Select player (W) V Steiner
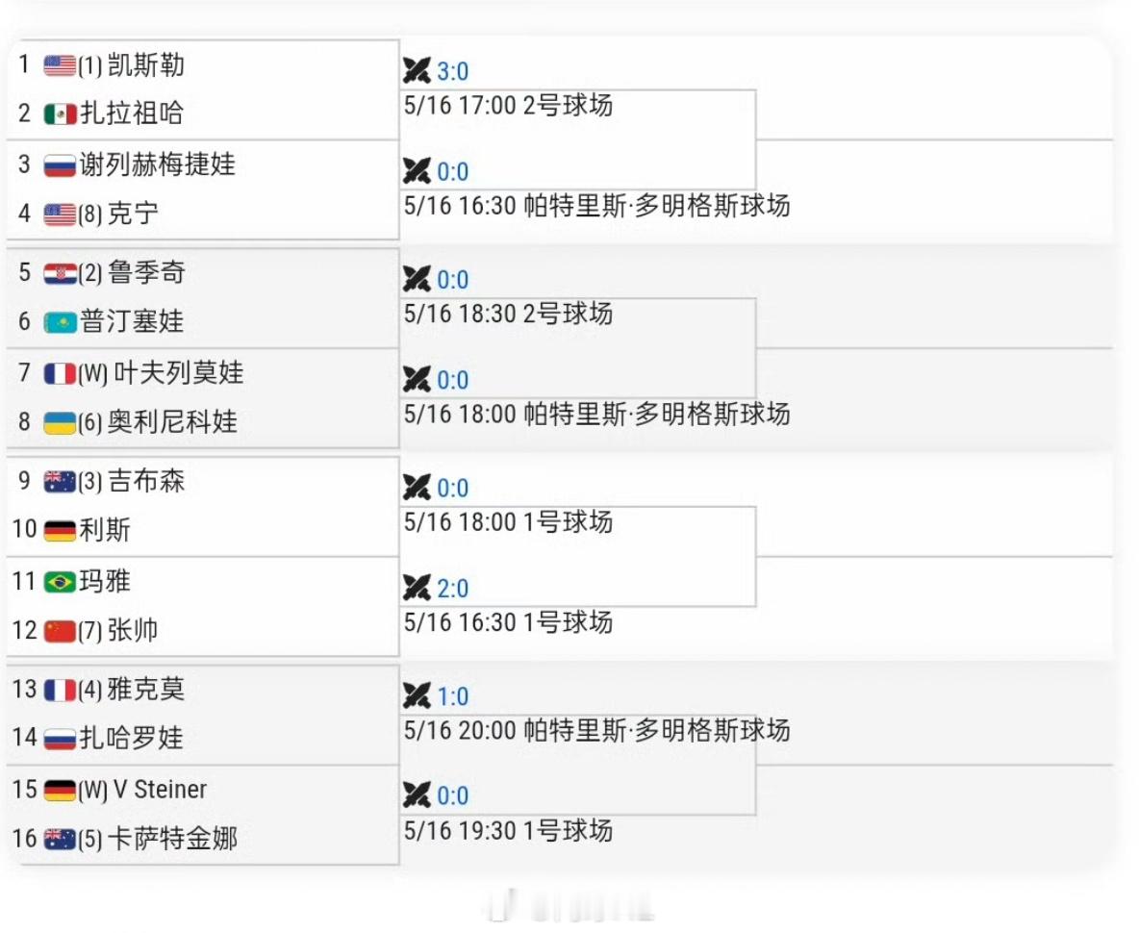The image size is (1139, 933). (142, 790)
